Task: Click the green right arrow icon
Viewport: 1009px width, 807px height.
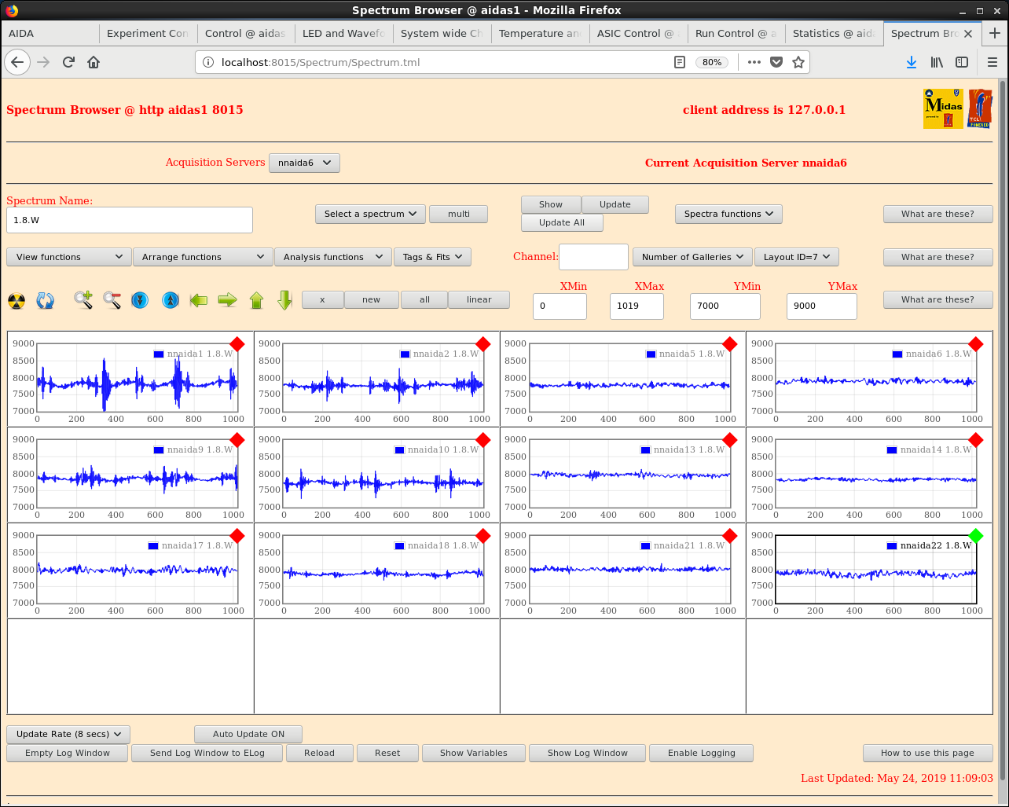Action: (227, 300)
